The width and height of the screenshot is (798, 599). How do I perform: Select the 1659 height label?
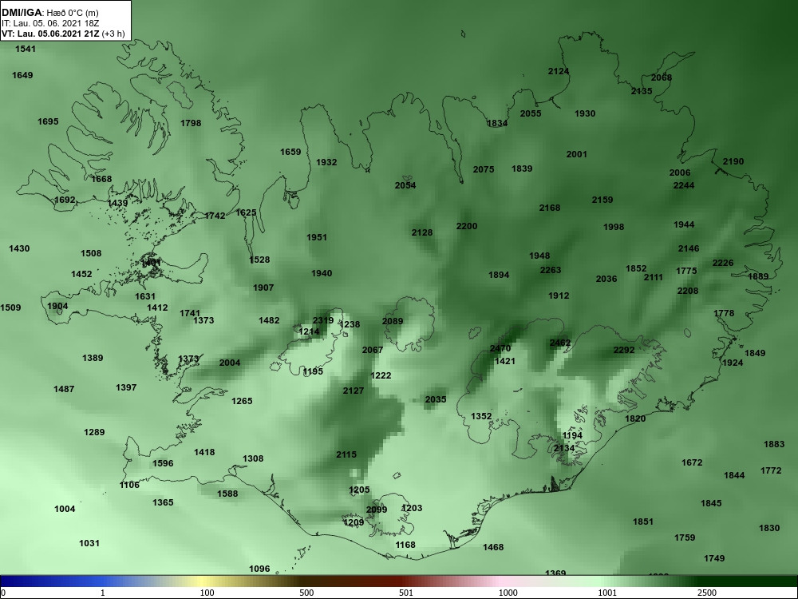[290, 152]
